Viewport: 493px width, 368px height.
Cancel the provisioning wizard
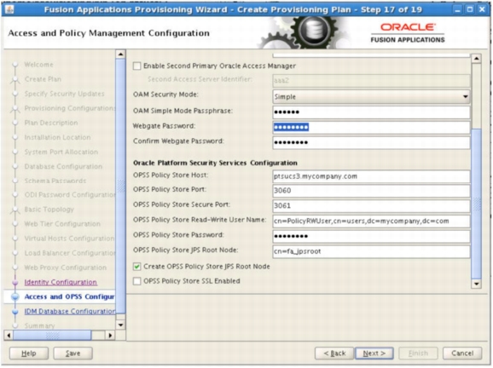pyautogui.click(x=462, y=354)
